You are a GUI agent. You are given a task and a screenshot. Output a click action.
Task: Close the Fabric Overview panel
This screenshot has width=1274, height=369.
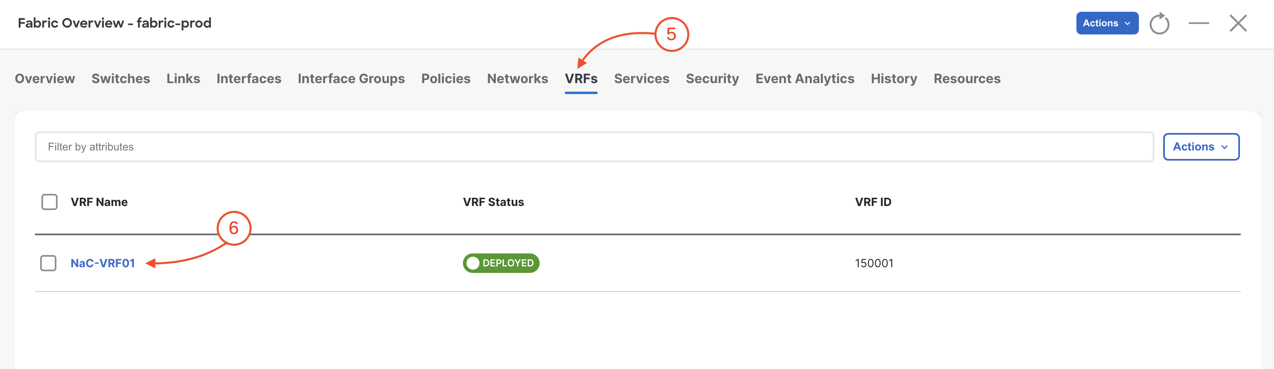pyautogui.click(x=1238, y=23)
